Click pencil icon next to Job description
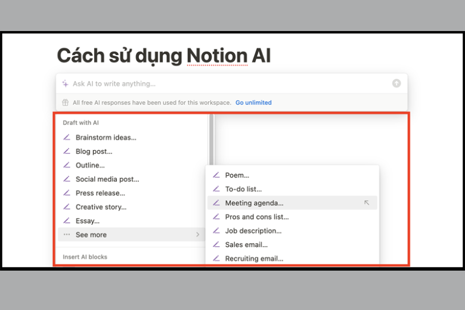This screenshot has width=465, height=310. tap(216, 231)
